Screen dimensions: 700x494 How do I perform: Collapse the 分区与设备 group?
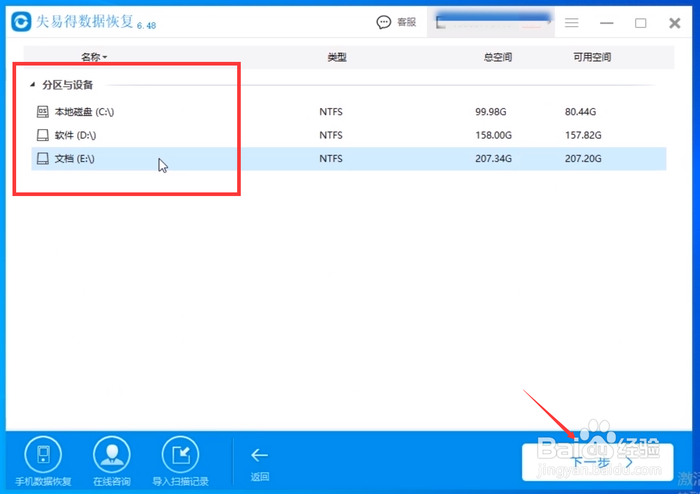click(x=32, y=84)
